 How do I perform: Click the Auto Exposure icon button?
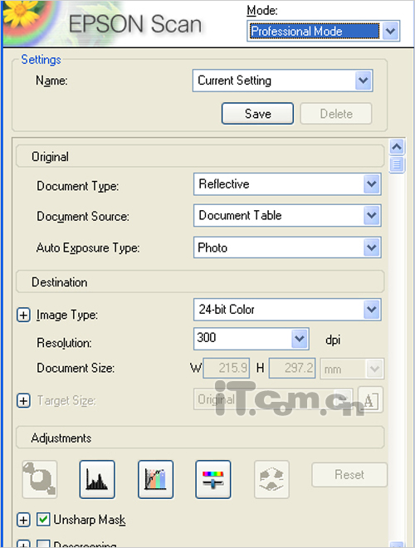(x=40, y=479)
